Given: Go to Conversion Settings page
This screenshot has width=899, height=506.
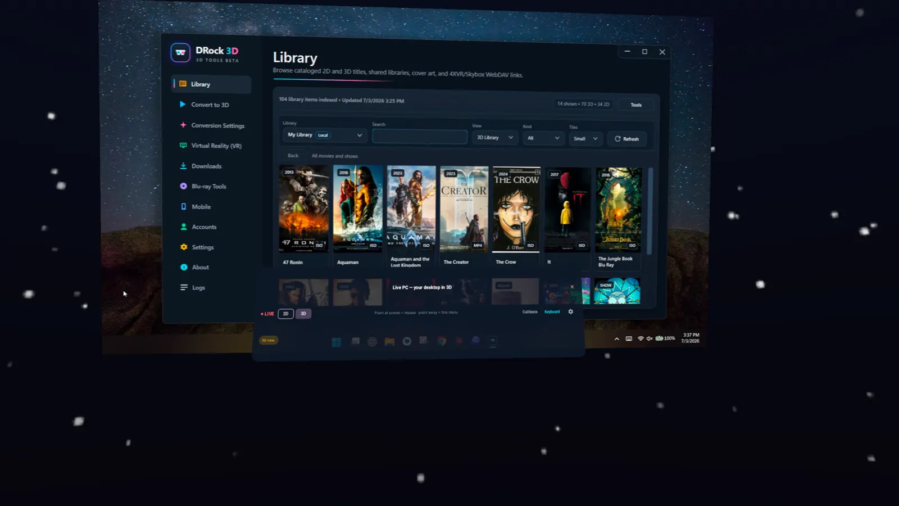Looking at the screenshot, I should [x=218, y=125].
